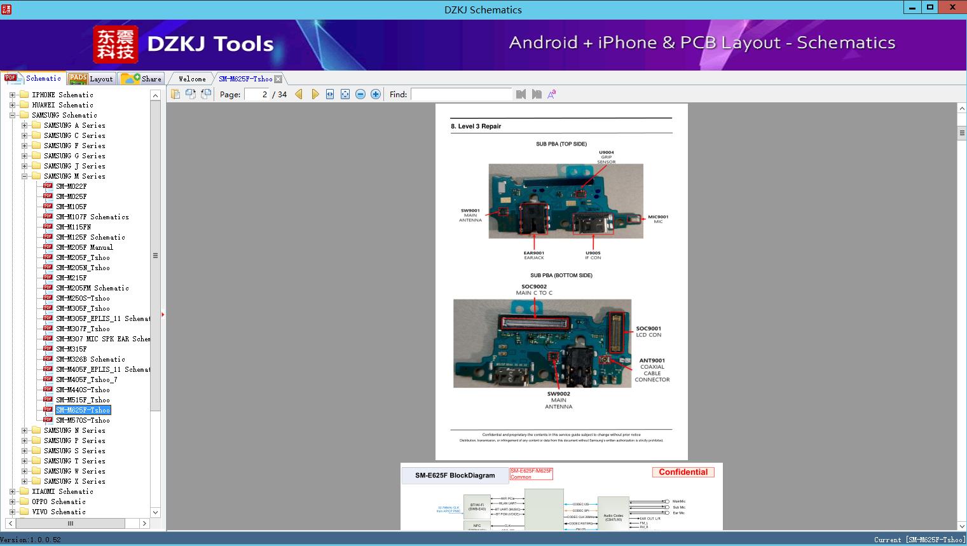Find the previous search match
Image resolution: width=967 pixels, height=546 pixels.
click(521, 94)
